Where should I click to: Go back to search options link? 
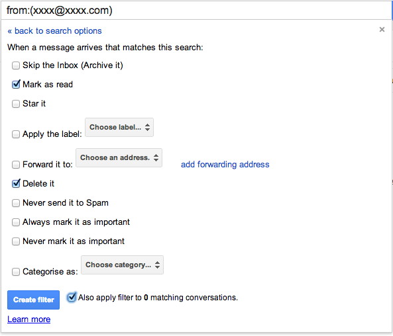pyautogui.click(x=54, y=31)
